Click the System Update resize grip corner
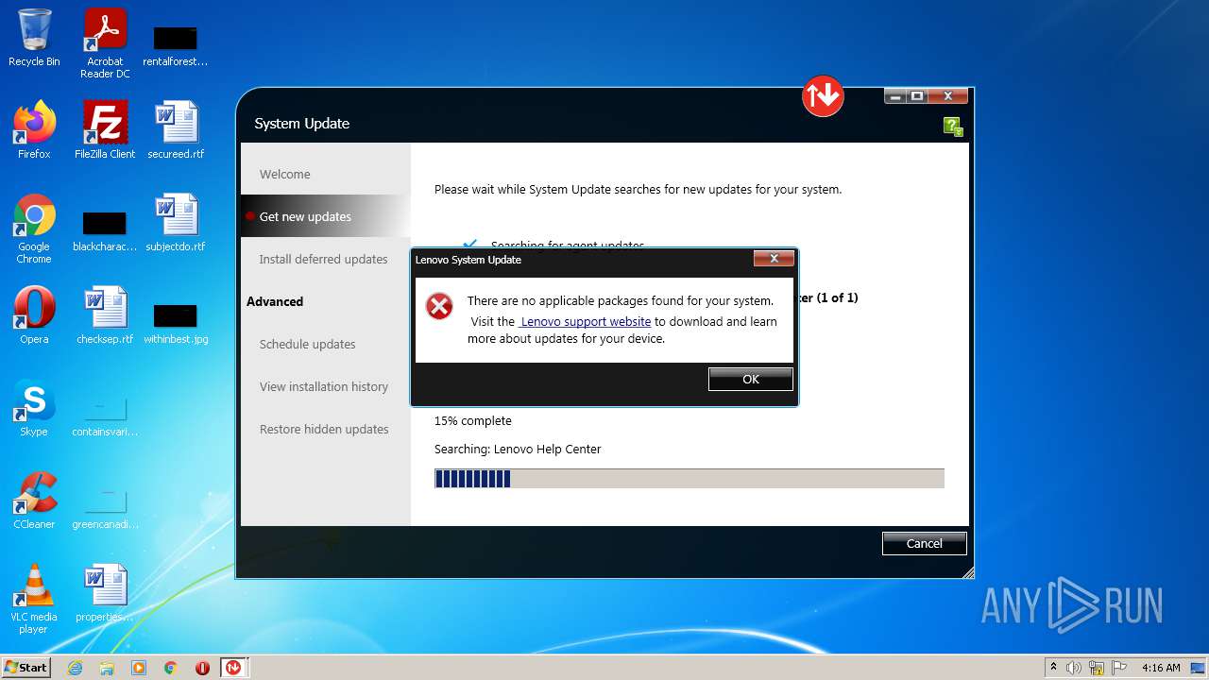The image size is (1209, 680). [x=967, y=572]
